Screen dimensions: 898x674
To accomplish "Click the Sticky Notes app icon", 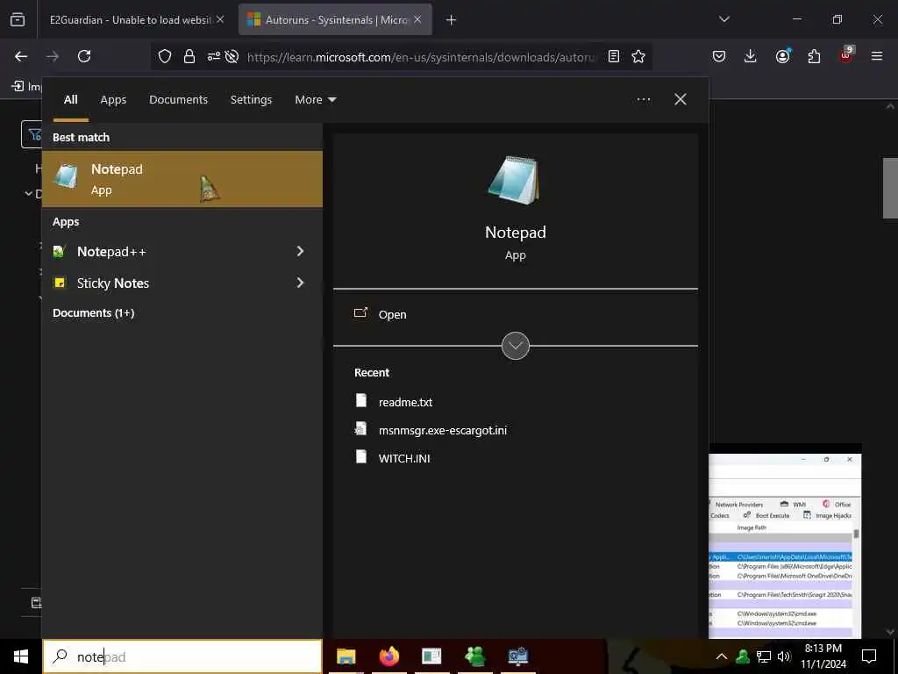I will [x=59, y=283].
